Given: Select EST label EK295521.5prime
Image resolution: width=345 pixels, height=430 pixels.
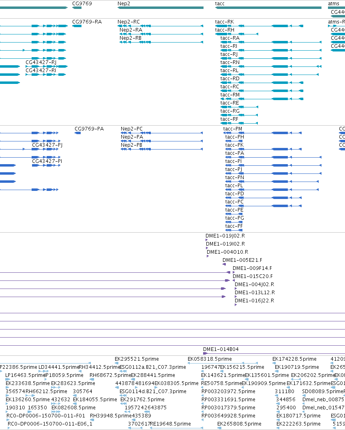Looking at the screenshot, I should [137, 359].
